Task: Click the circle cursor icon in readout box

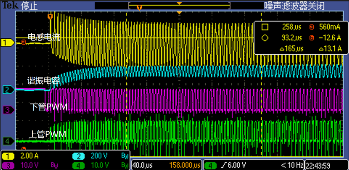Action: [x=265, y=38]
